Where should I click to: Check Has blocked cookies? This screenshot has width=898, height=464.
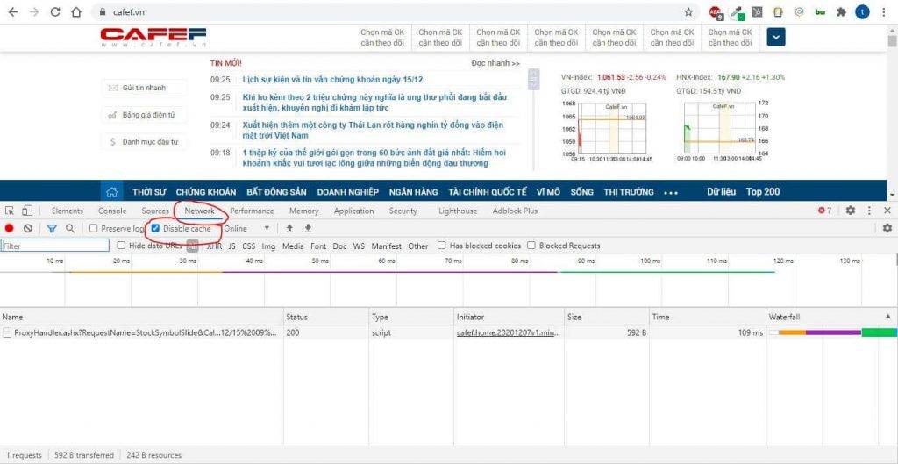(x=442, y=246)
